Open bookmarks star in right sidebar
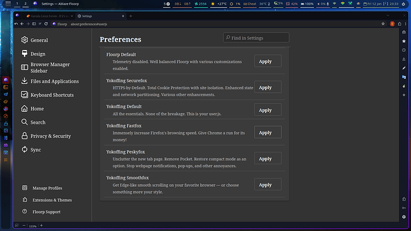Viewport: 411px width, 231px height. (404, 41)
